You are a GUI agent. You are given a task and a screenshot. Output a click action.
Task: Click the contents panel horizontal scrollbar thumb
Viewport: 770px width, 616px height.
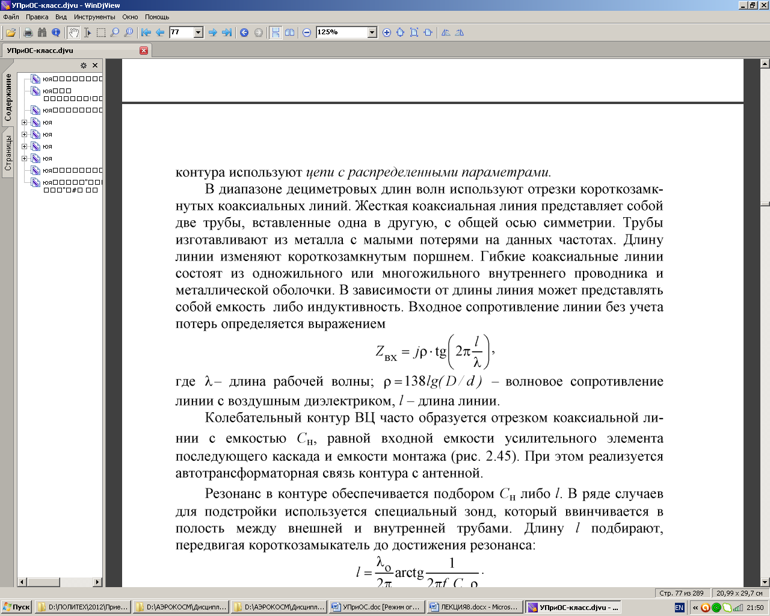tap(43, 582)
